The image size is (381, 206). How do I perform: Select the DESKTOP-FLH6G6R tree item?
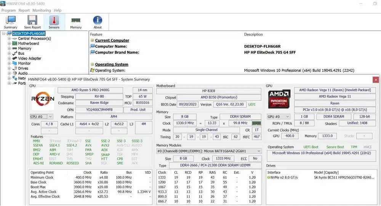tap(29, 33)
